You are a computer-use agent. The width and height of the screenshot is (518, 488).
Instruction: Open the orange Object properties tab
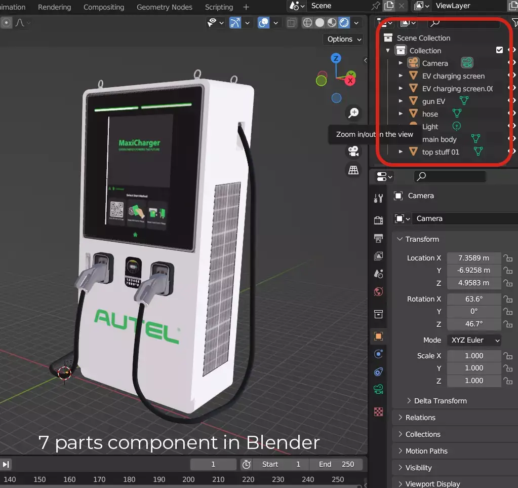[x=378, y=336]
